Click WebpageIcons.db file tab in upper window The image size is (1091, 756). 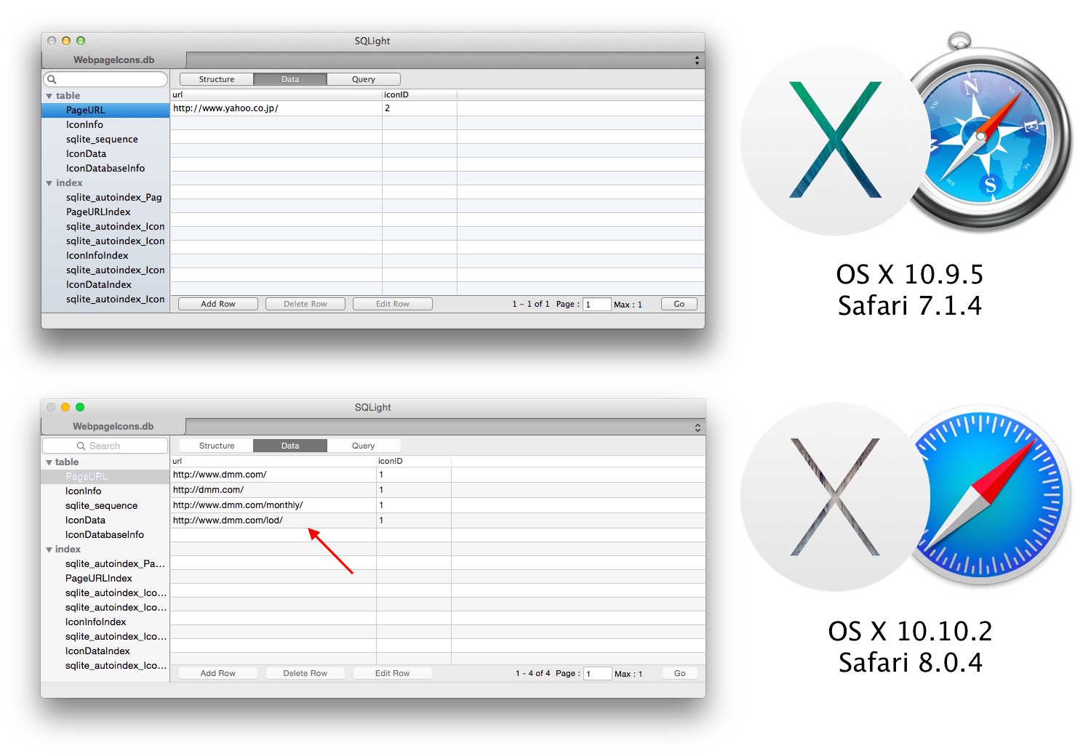click(x=113, y=60)
